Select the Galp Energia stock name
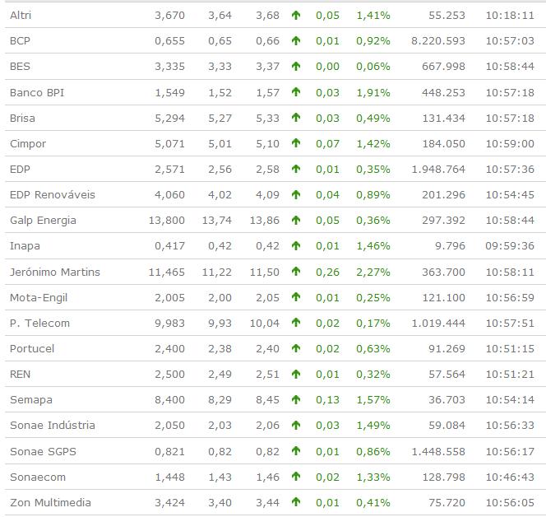 click(43, 221)
